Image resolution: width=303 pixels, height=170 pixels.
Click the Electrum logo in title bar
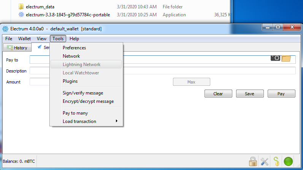pyautogui.click(x=5, y=29)
